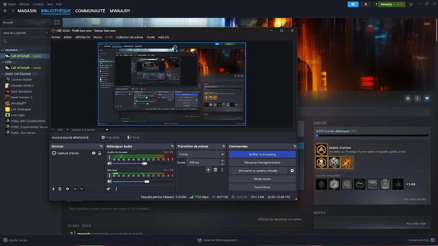Click Démarrer l'enregistrement button
The image size is (438, 246).
tap(262, 163)
